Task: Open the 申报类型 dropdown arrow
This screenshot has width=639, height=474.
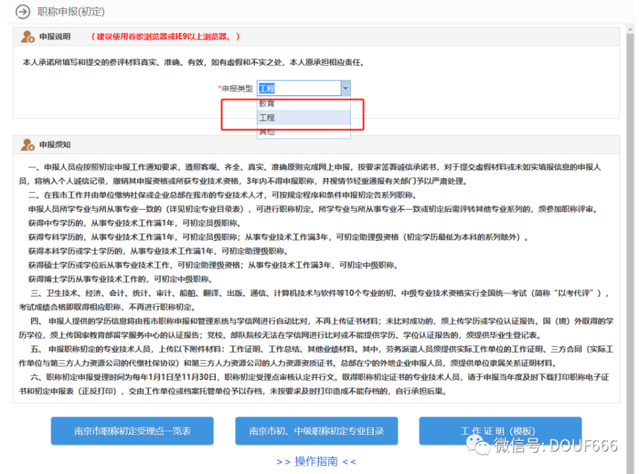Action: point(346,88)
